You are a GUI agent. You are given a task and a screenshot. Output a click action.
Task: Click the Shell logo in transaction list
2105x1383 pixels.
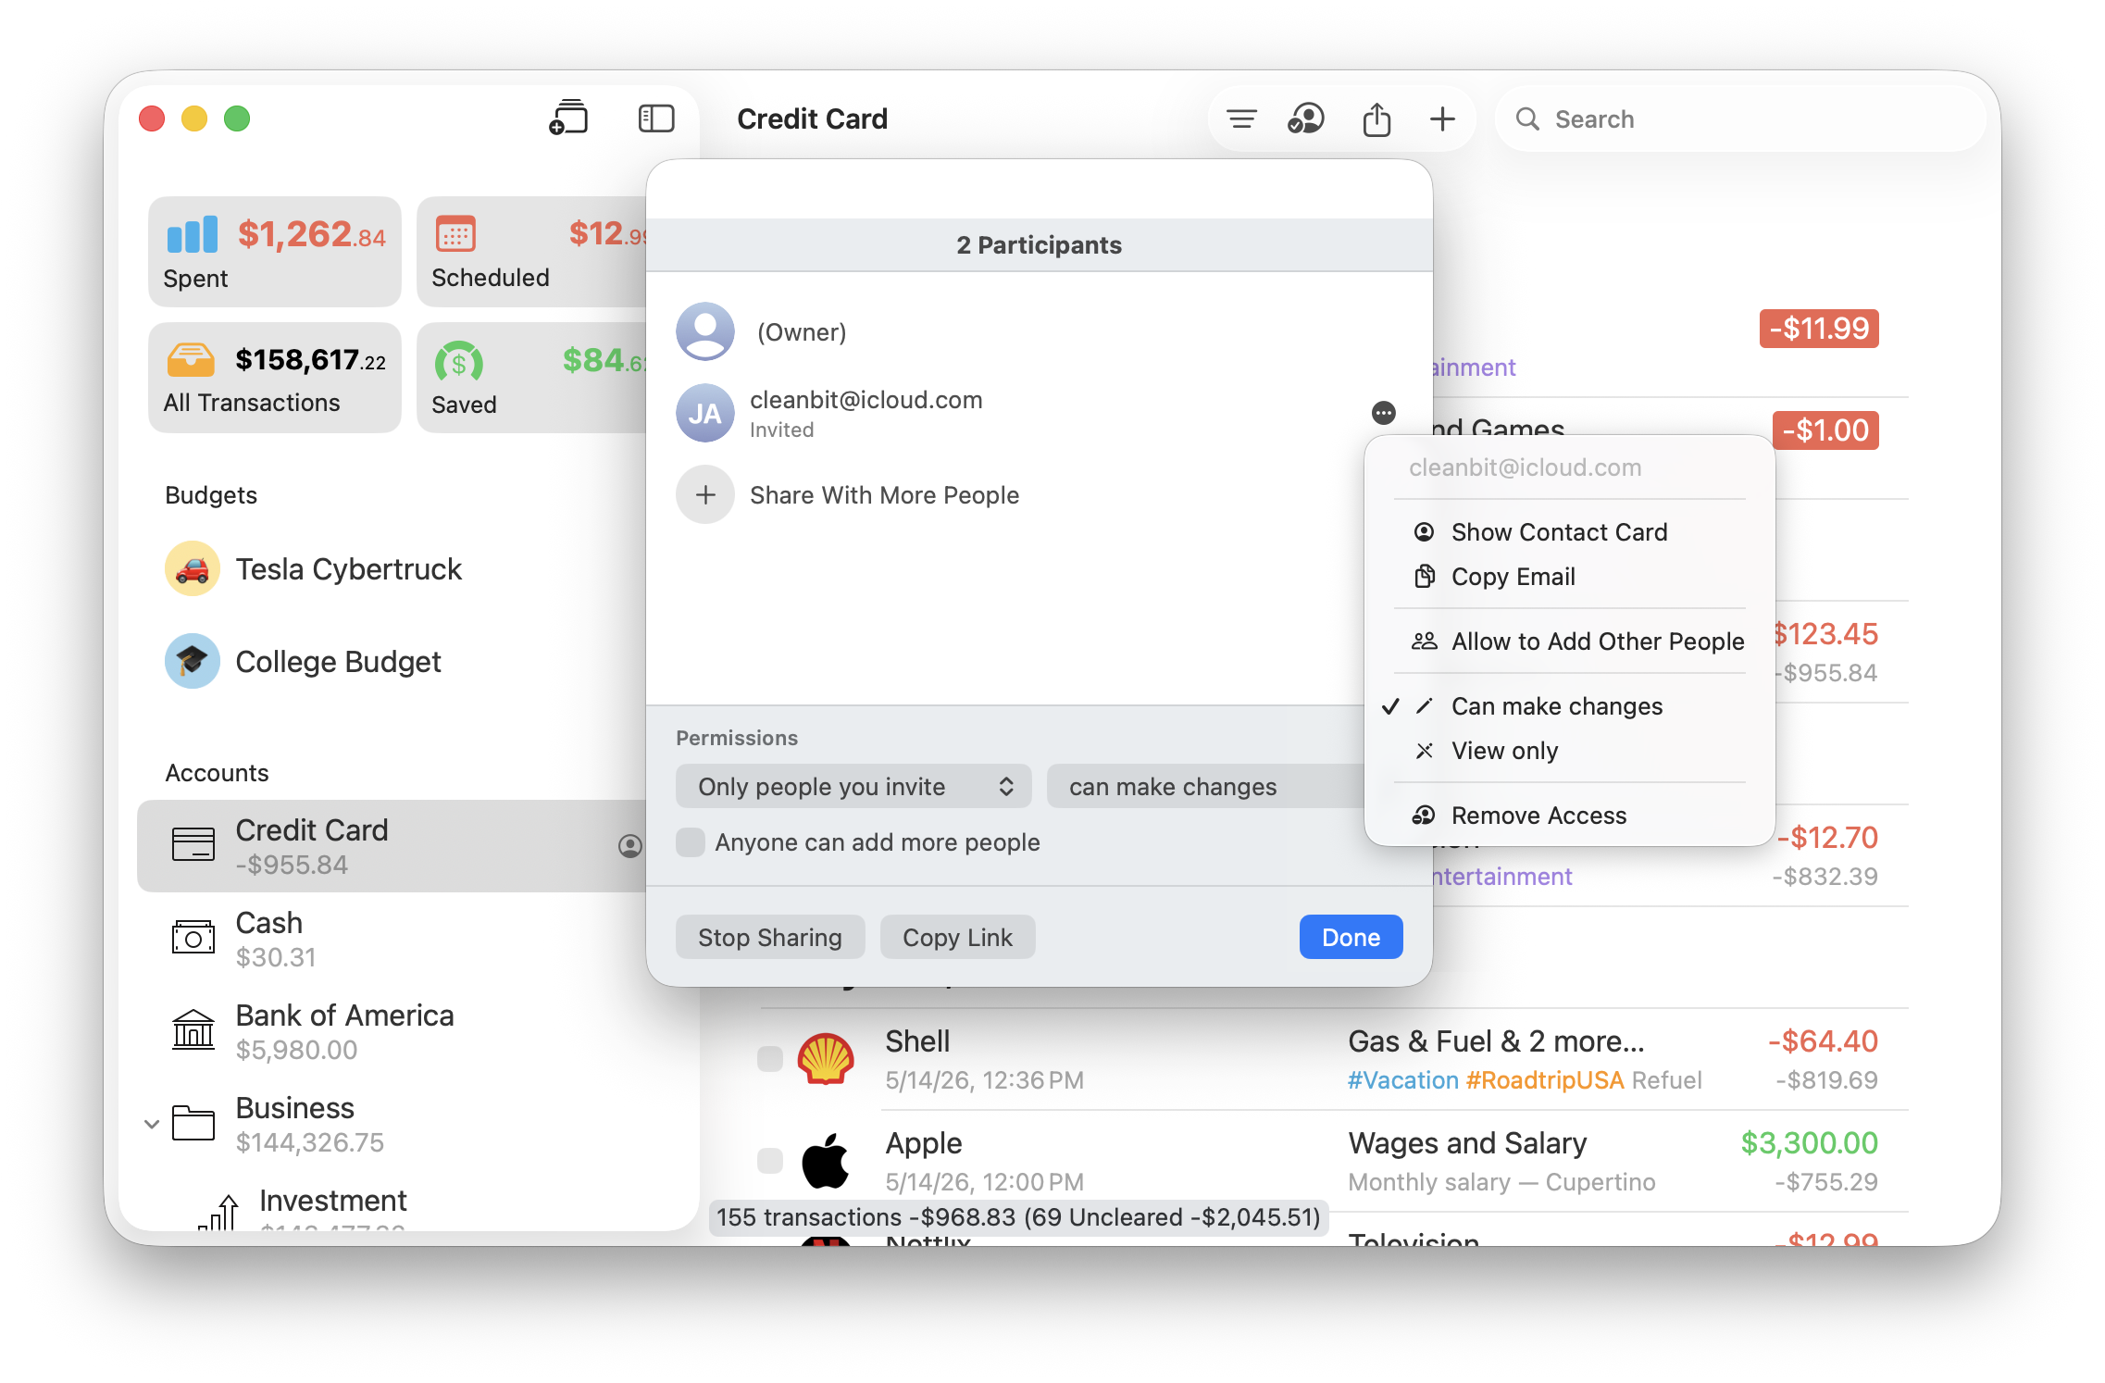(x=826, y=1058)
